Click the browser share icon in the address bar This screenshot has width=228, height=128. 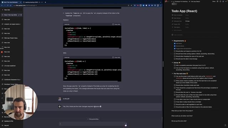click(128, 5)
